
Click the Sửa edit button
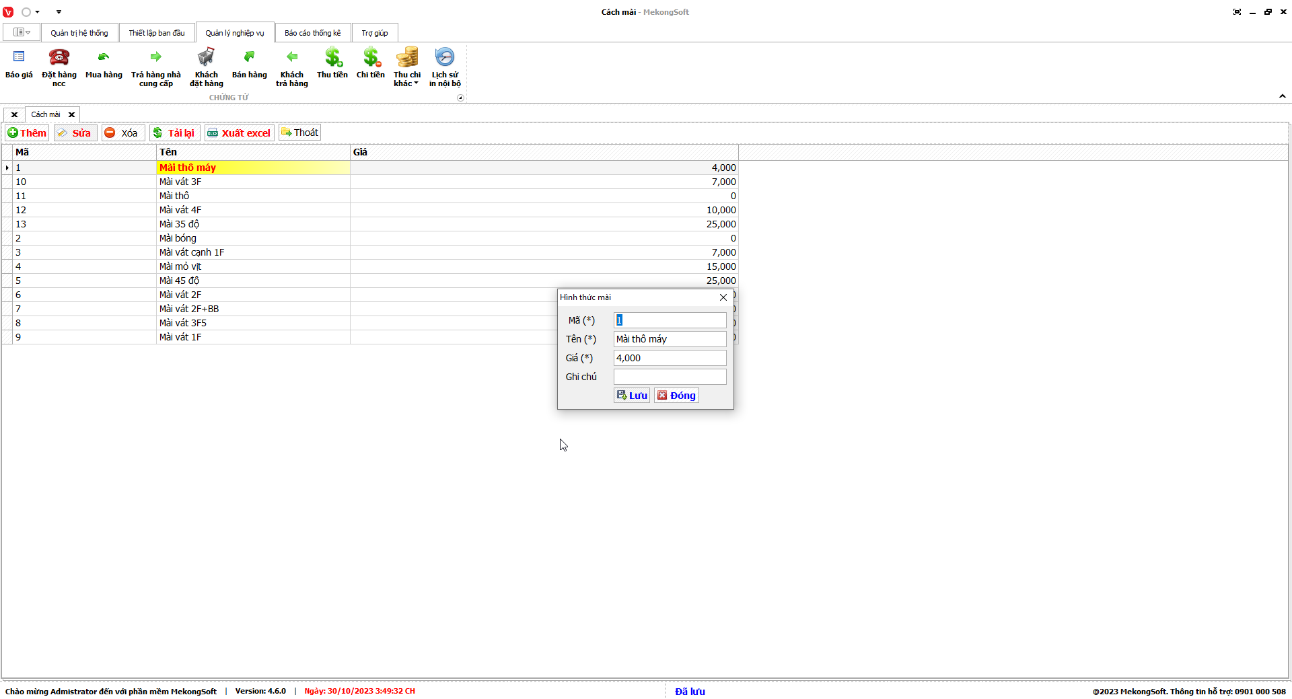click(x=75, y=133)
